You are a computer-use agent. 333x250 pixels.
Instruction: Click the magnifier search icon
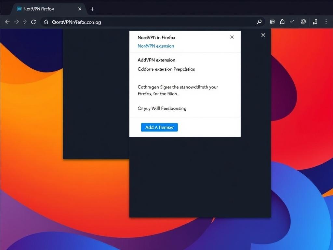click(x=259, y=22)
